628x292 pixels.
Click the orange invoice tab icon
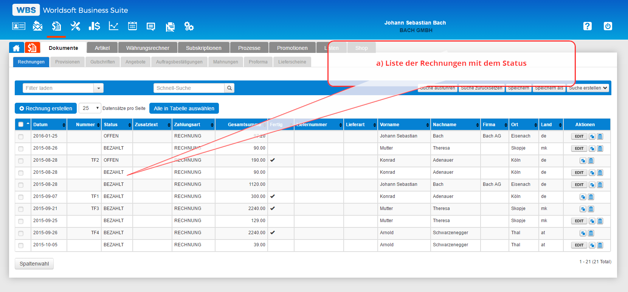tap(32, 48)
